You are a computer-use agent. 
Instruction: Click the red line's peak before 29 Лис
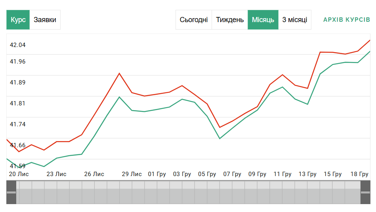tap(119, 73)
